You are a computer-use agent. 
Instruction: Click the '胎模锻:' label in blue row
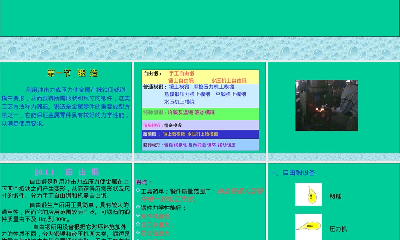click(x=152, y=134)
